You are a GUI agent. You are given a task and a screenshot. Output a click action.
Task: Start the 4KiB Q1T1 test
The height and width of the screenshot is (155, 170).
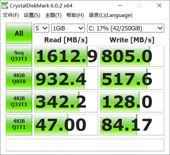[x=19, y=125]
